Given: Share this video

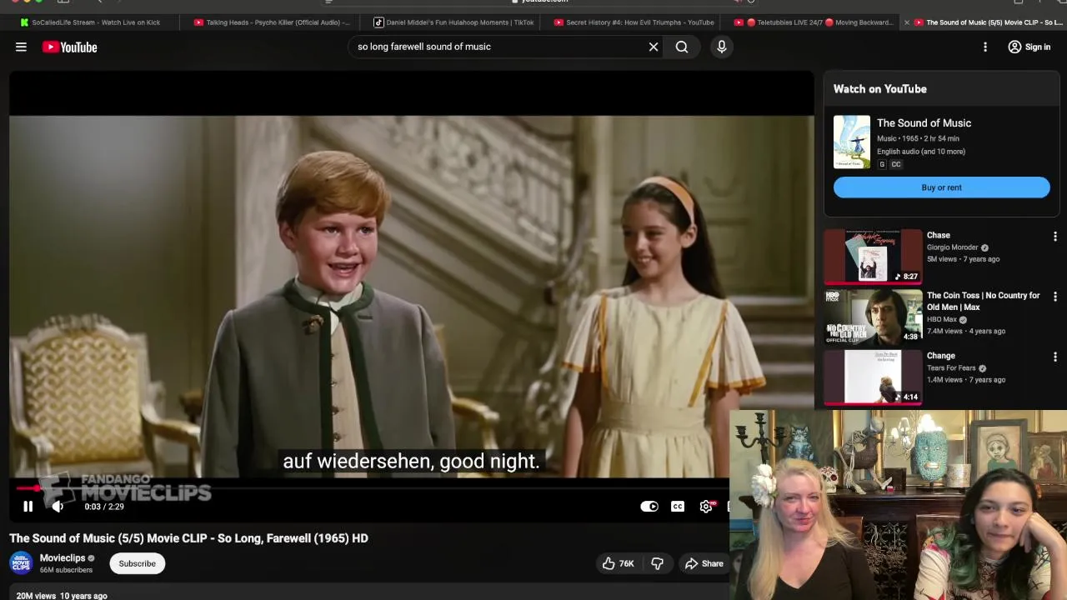Looking at the screenshot, I should (704, 563).
